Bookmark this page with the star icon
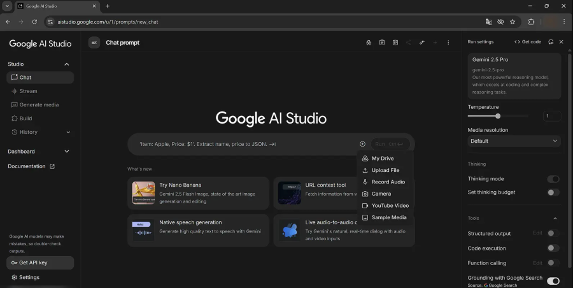Screen dimensions: 573x288 (x=513, y=22)
